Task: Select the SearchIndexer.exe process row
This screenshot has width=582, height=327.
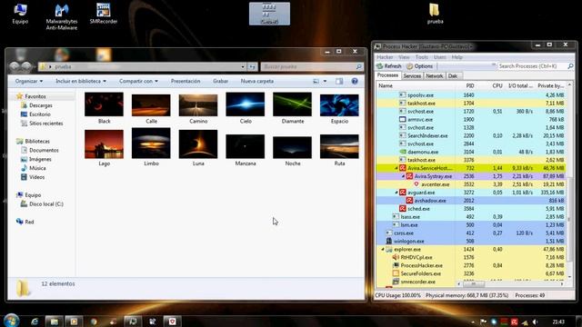Action: pos(471,135)
